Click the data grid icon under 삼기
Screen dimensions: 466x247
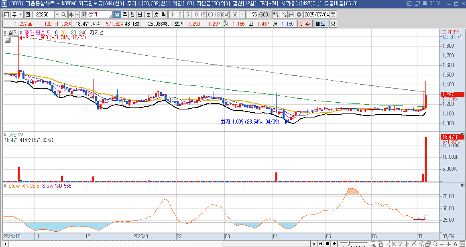[x=8, y=39]
